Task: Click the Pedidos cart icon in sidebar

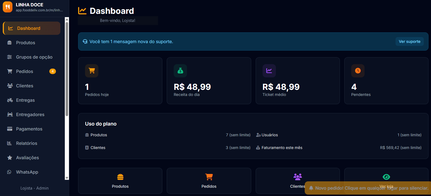Action: (10, 71)
